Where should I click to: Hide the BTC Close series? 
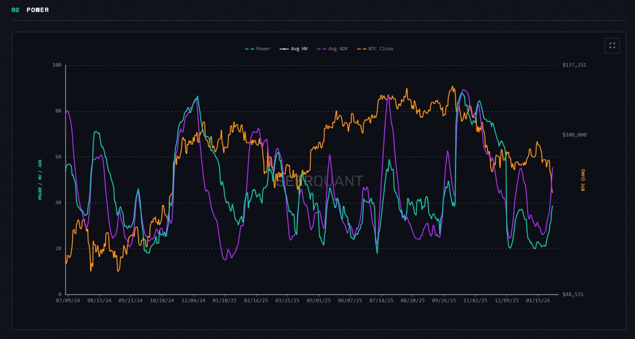pos(377,48)
